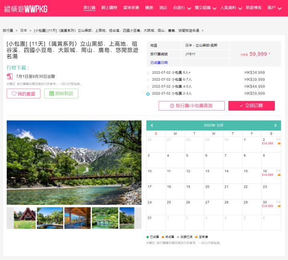The width and height of the screenshot is (288, 260).
Task: Open the 當地享樂 nav item
Action: click(131, 8)
